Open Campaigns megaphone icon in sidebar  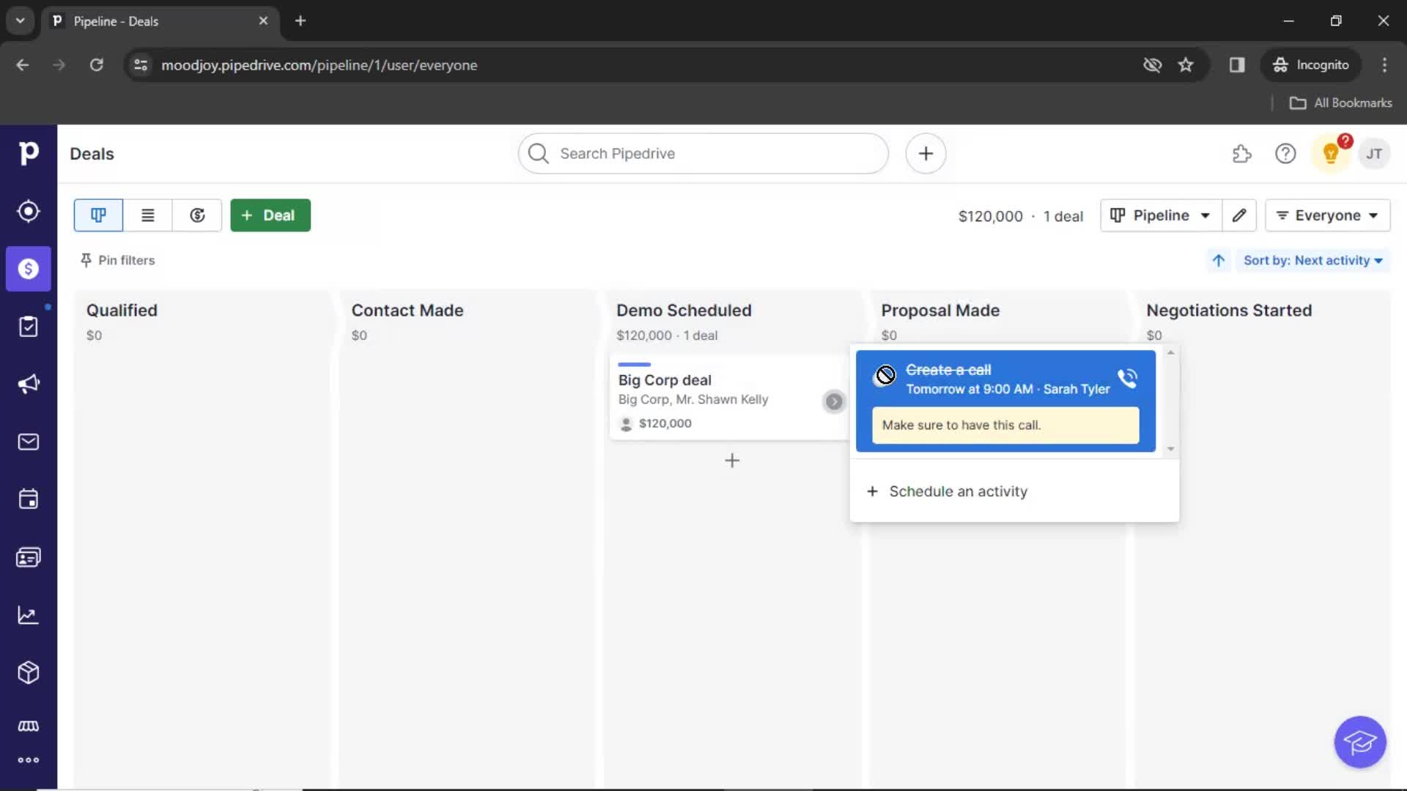(29, 384)
